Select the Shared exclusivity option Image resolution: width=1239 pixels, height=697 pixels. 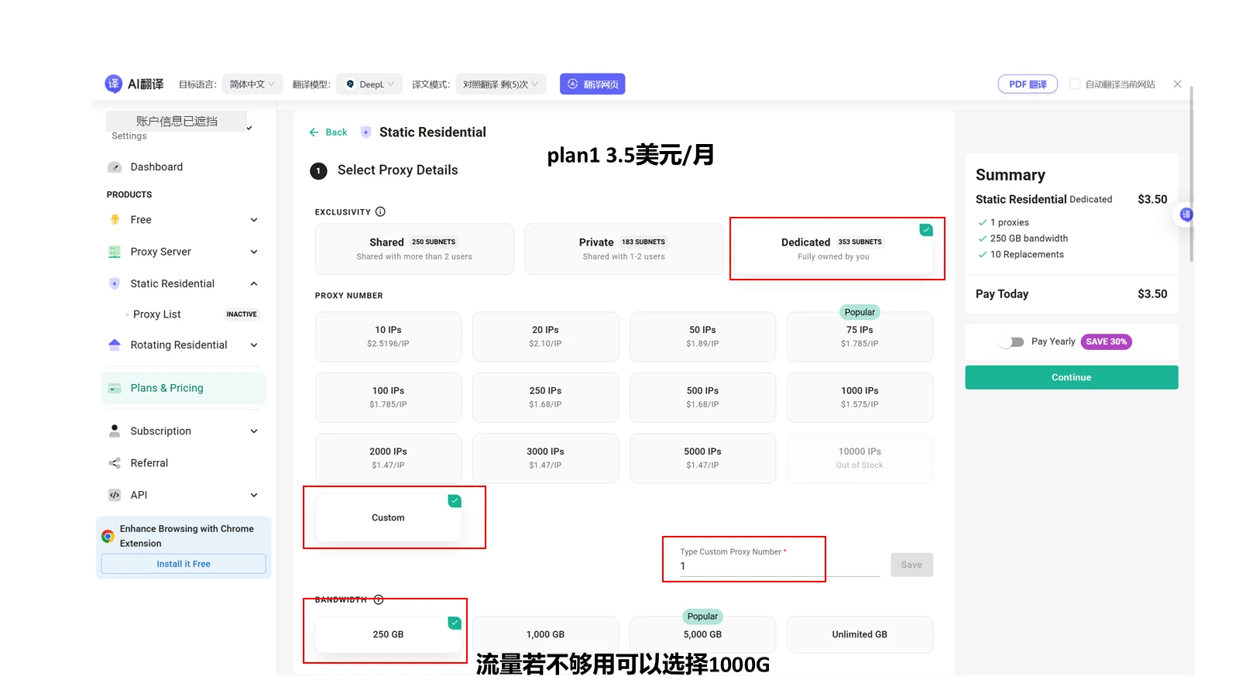[x=414, y=249]
